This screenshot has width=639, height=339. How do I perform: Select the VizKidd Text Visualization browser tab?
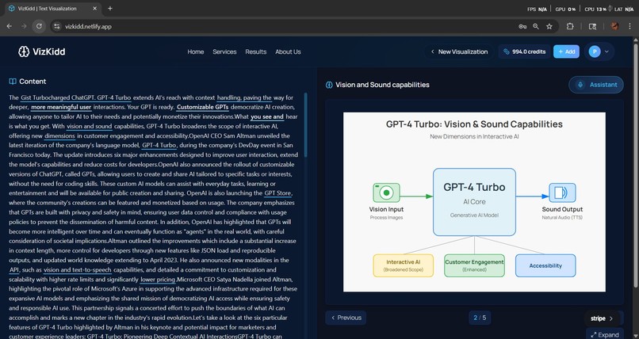tap(52, 8)
